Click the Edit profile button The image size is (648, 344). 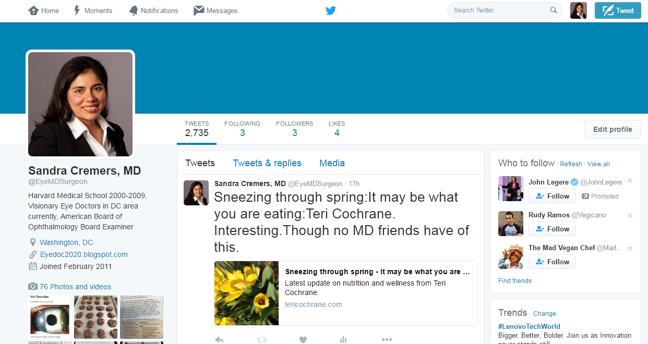pos(613,129)
